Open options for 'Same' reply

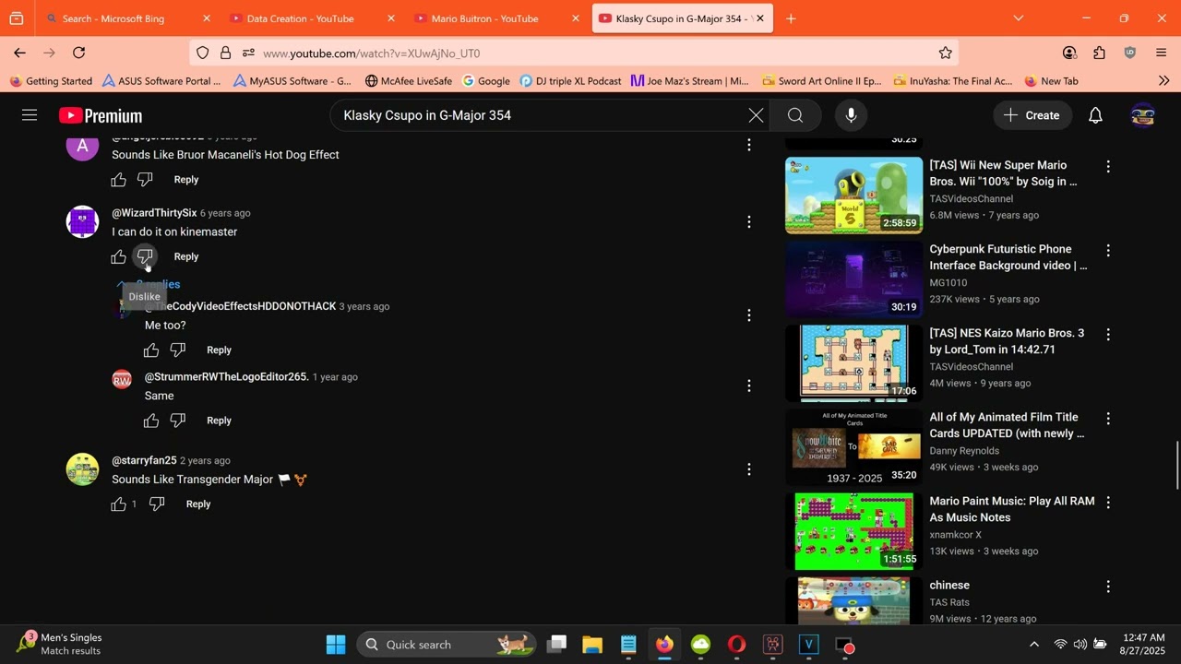749,385
